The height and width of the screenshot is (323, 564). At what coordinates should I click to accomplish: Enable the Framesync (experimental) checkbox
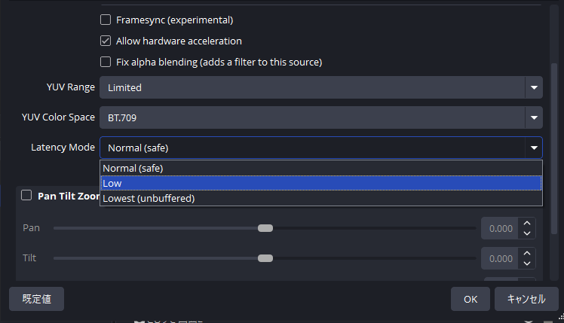(x=106, y=20)
